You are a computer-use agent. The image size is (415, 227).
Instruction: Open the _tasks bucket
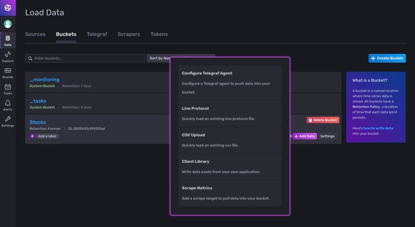tap(38, 101)
